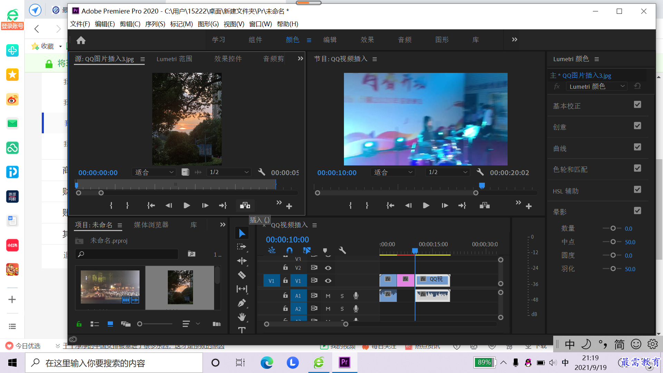The width and height of the screenshot is (663, 373).
Task: Open source monitor zoom 适合 dropdown
Action: [x=154, y=172]
